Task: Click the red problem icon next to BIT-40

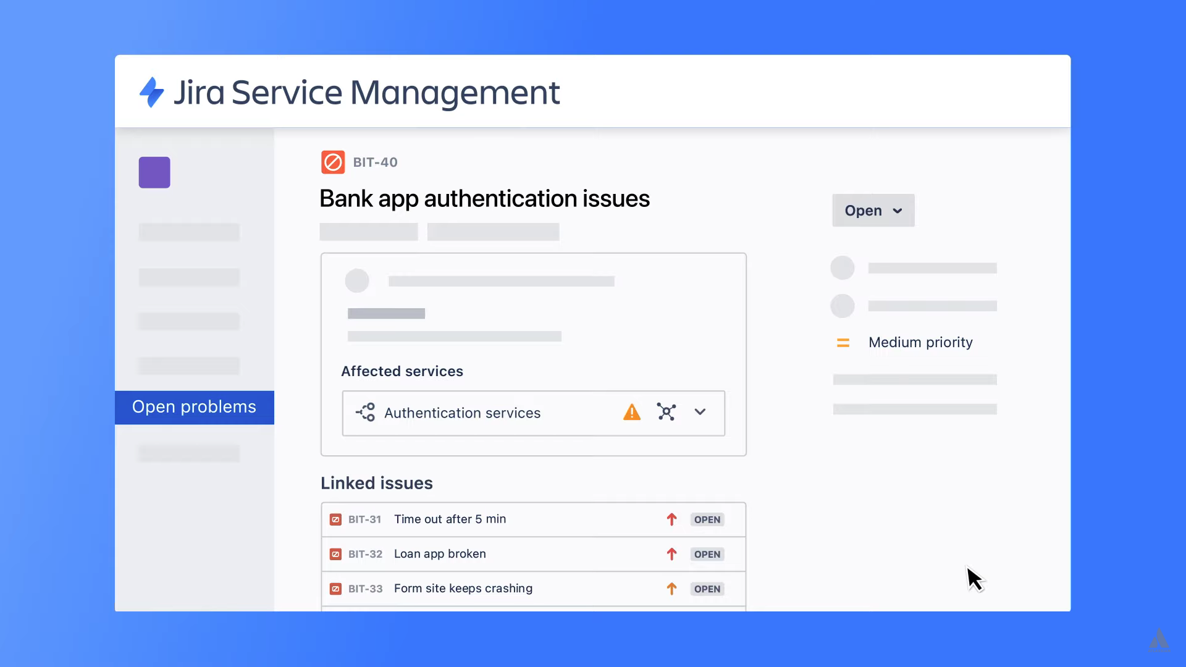Action: point(333,162)
